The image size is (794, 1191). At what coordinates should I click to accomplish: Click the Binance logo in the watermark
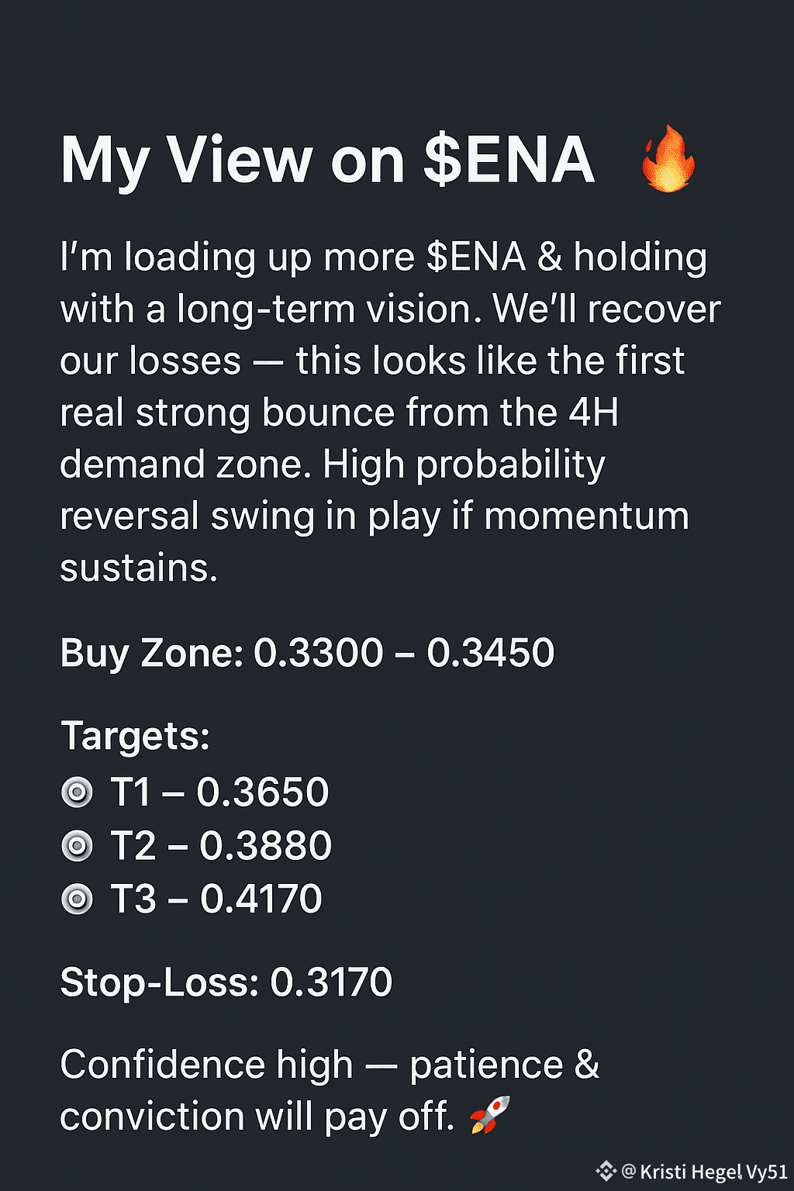(606, 1171)
